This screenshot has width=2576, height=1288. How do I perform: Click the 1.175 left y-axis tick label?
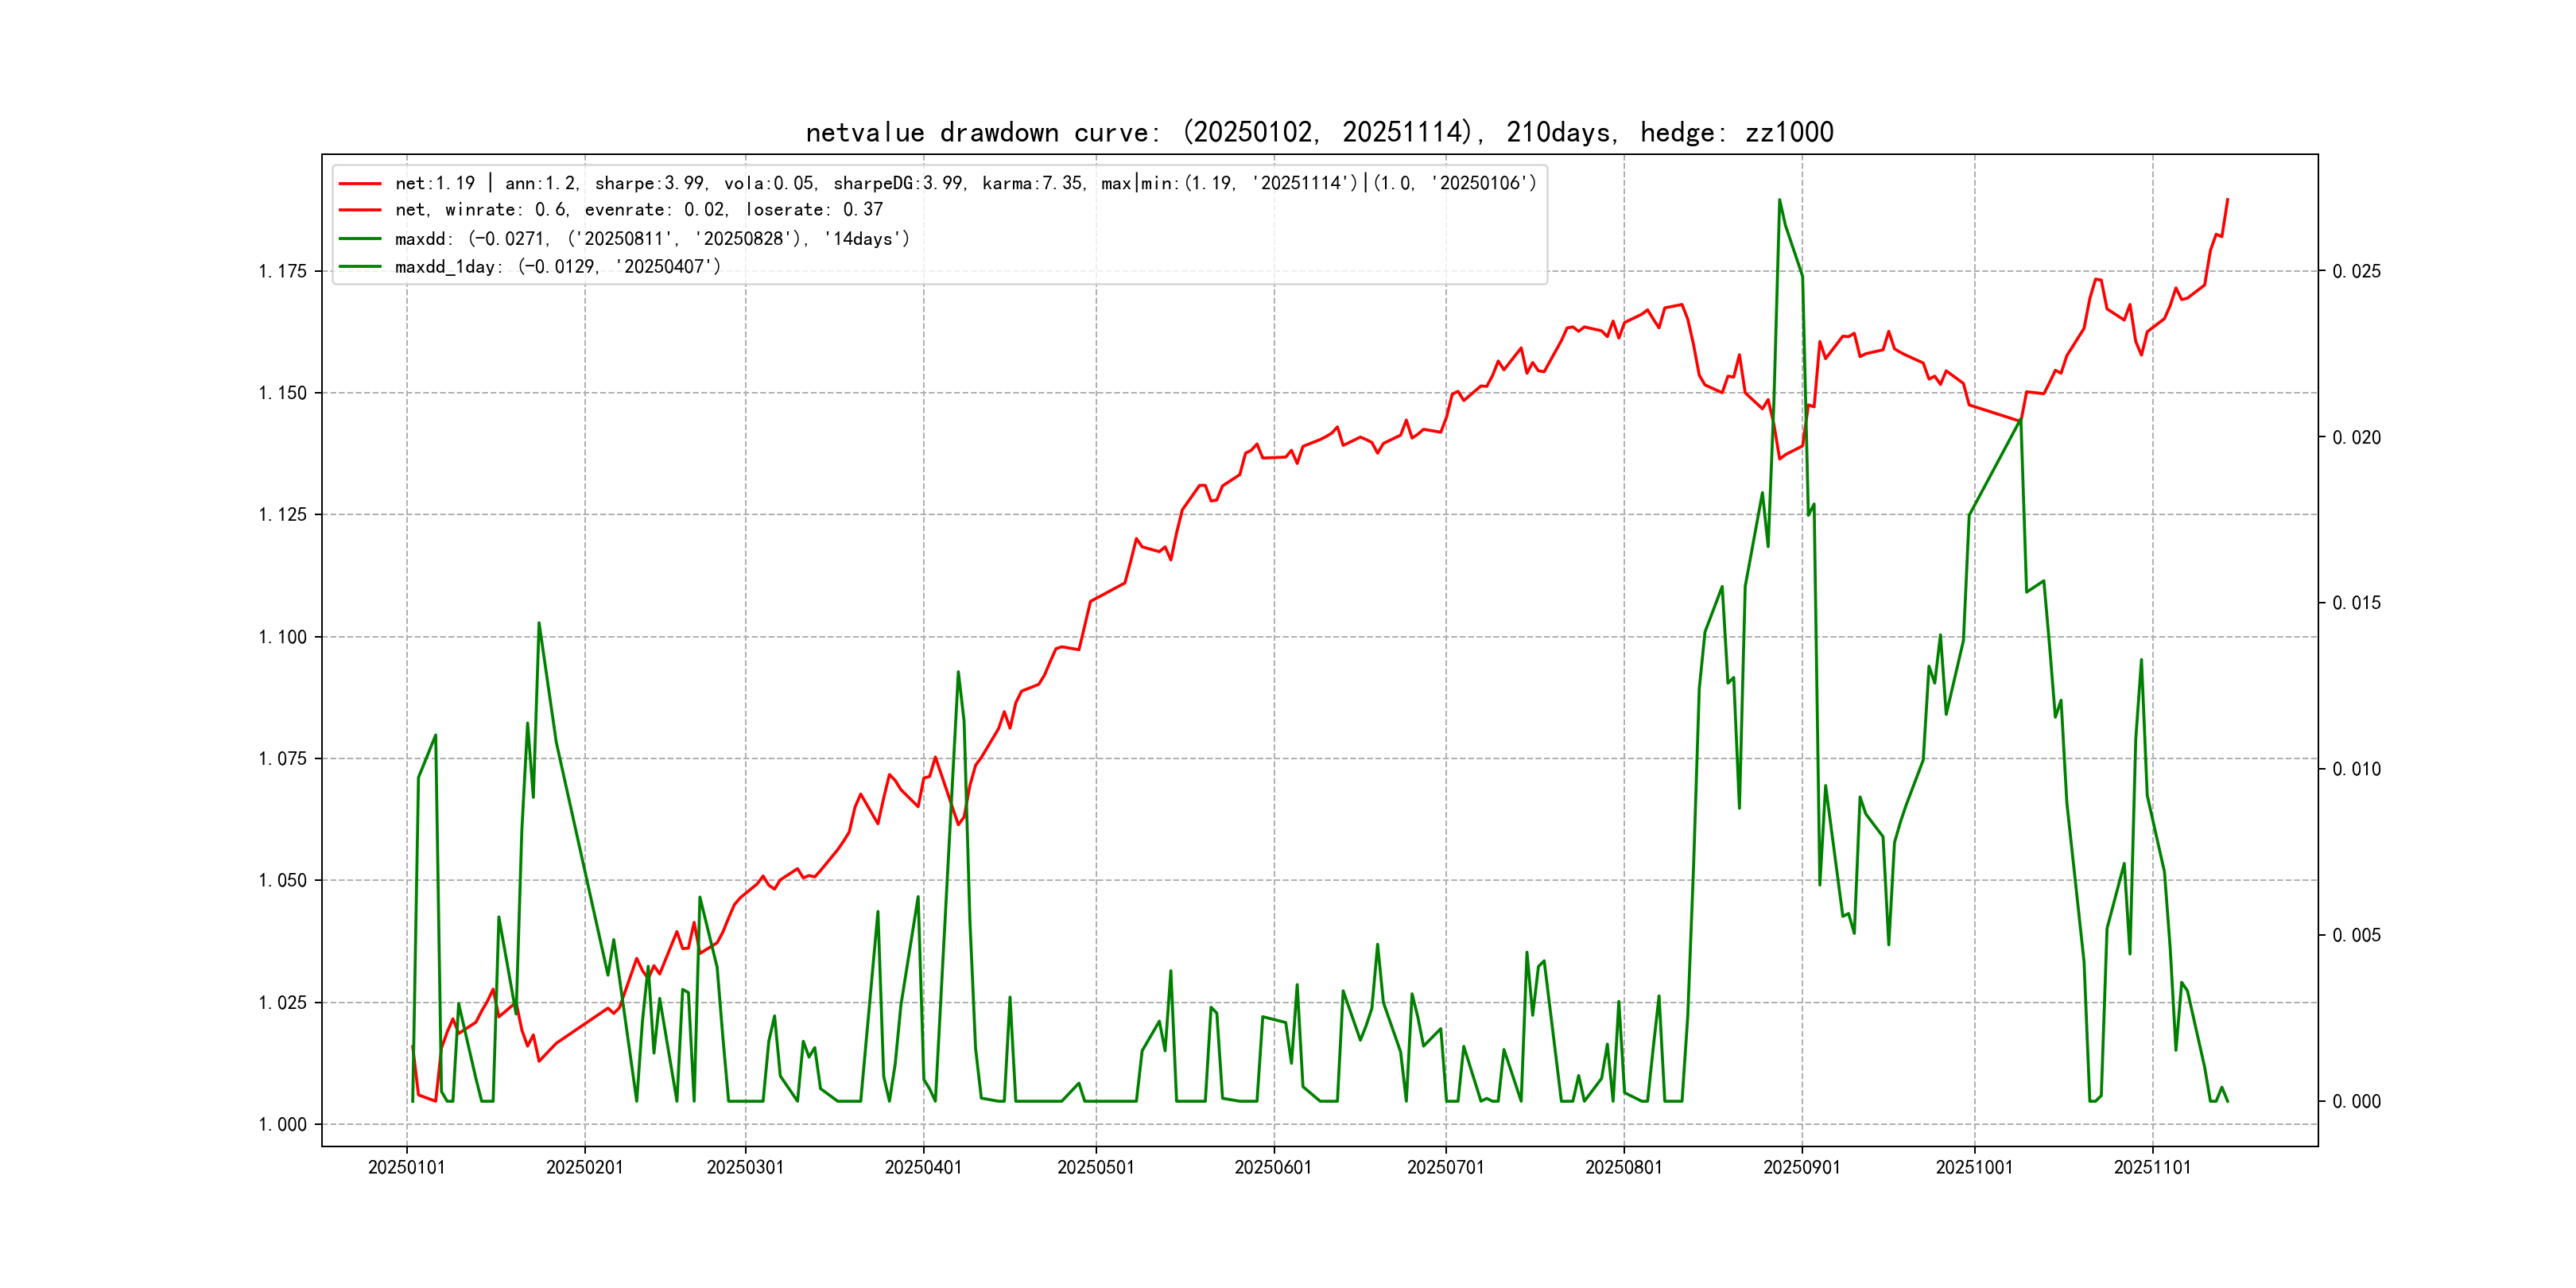tap(282, 271)
